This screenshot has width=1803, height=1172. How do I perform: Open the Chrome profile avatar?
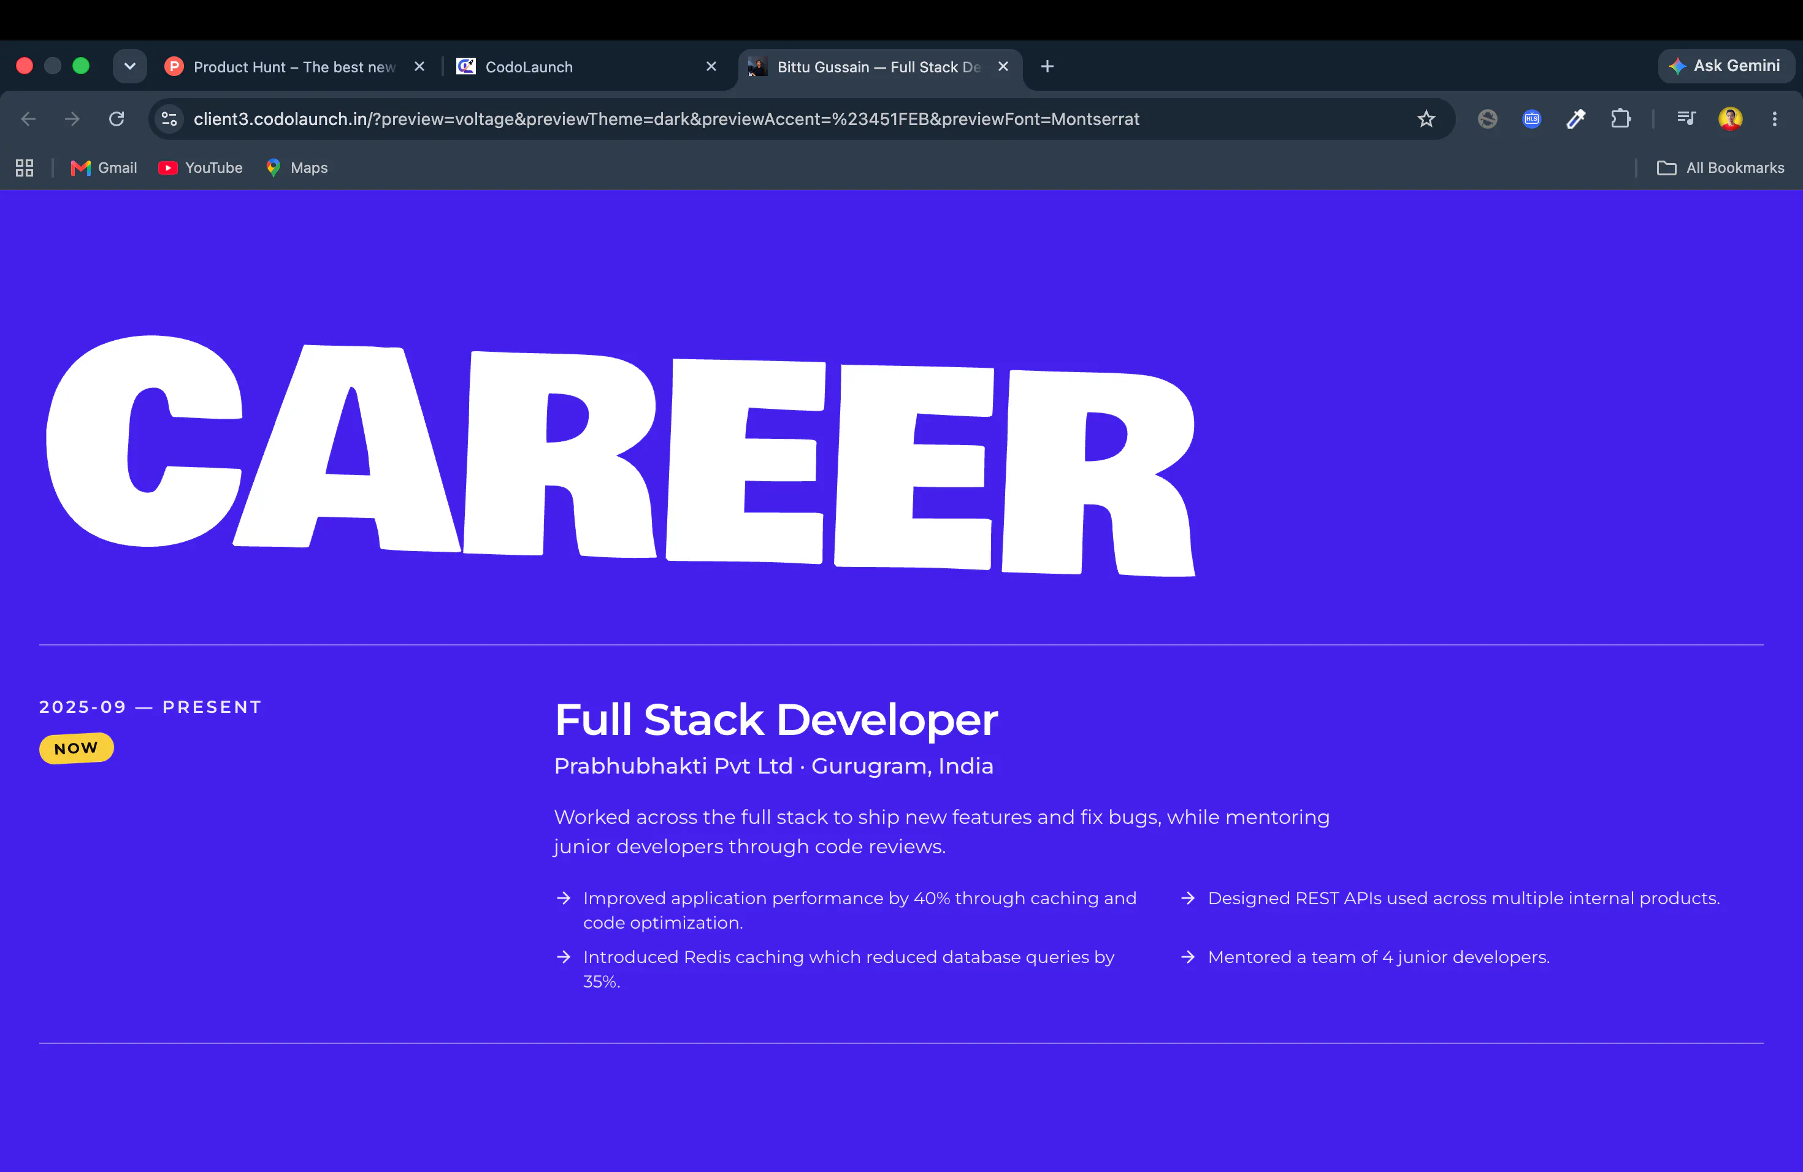click(1730, 119)
